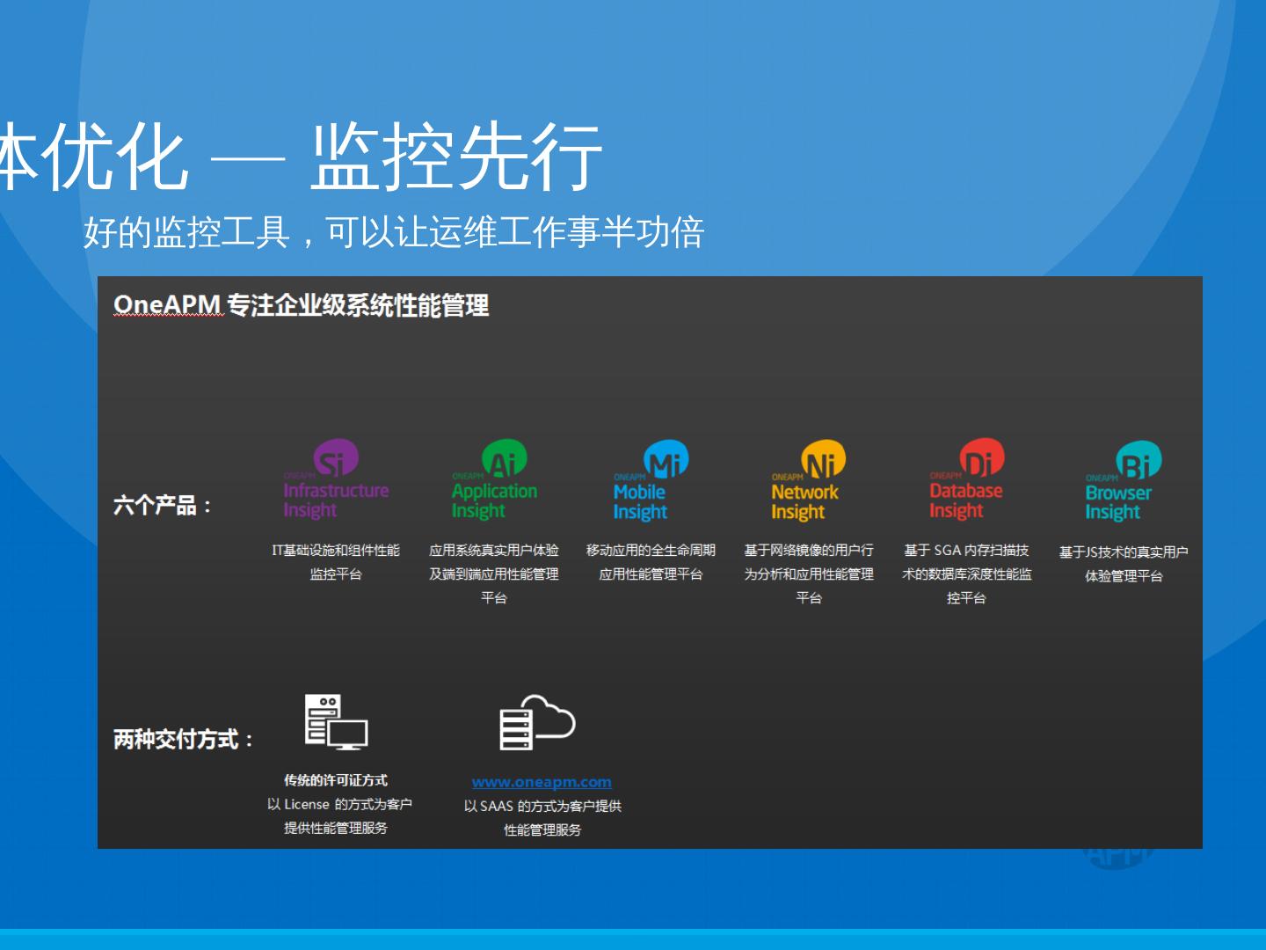The height and width of the screenshot is (950, 1266).
Task: Select the 传统的许可证方式 bold caption
Action: (x=335, y=780)
